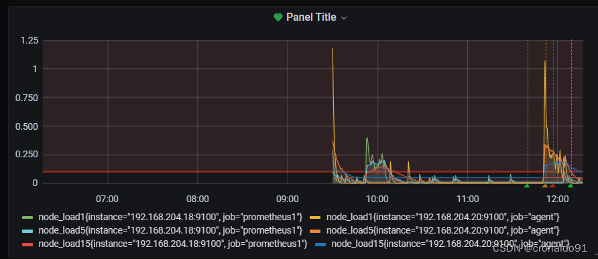
Task: Click the 08:00 time axis label
Action: 197,199
